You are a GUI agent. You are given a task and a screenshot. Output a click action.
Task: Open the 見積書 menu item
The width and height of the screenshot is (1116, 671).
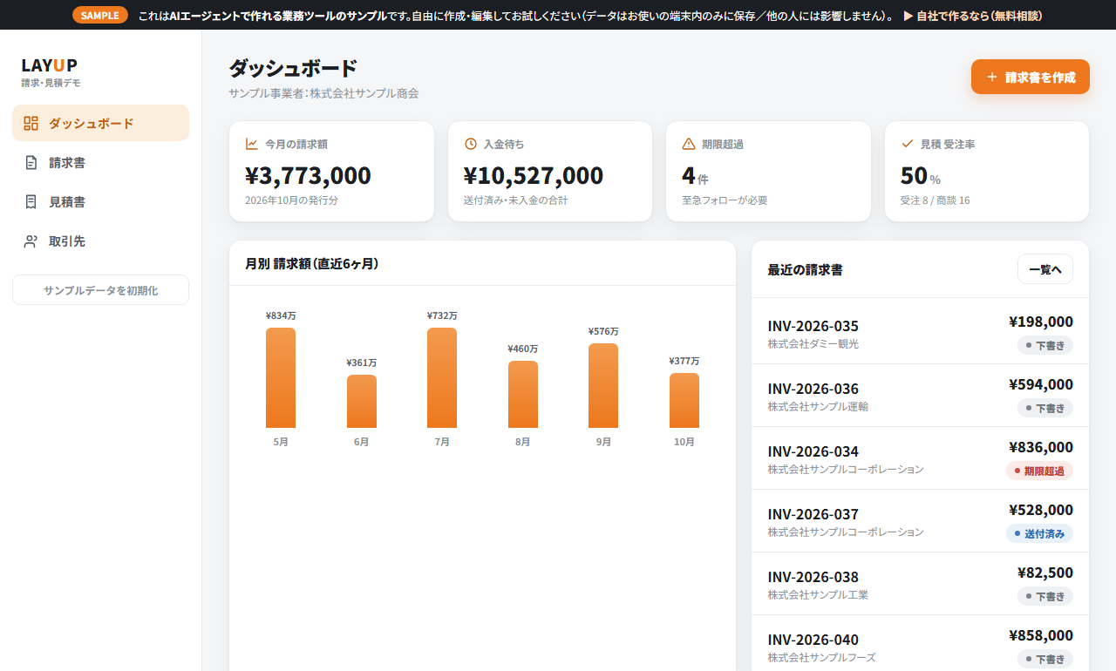point(100,201)
